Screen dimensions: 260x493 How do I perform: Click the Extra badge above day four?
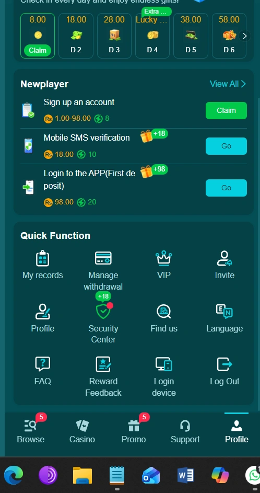click(157, 12)
